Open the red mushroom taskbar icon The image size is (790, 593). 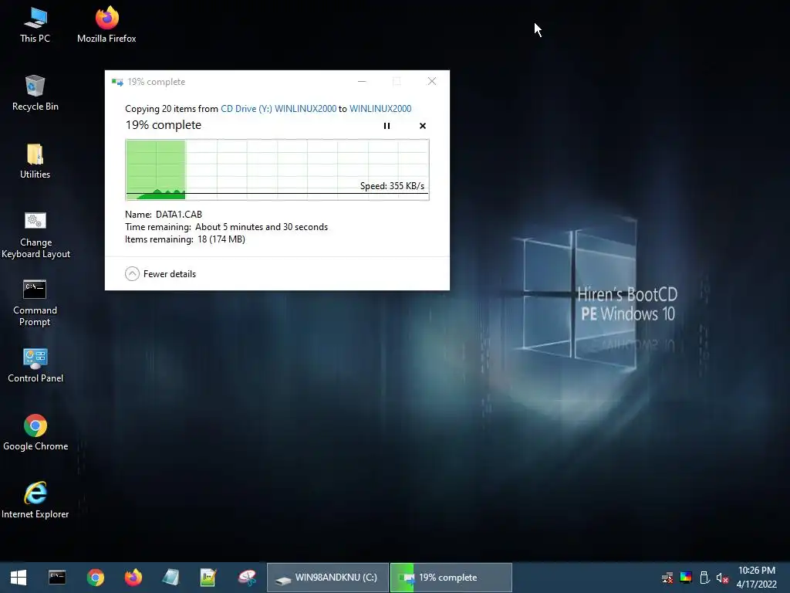click(x=247, y=578)
